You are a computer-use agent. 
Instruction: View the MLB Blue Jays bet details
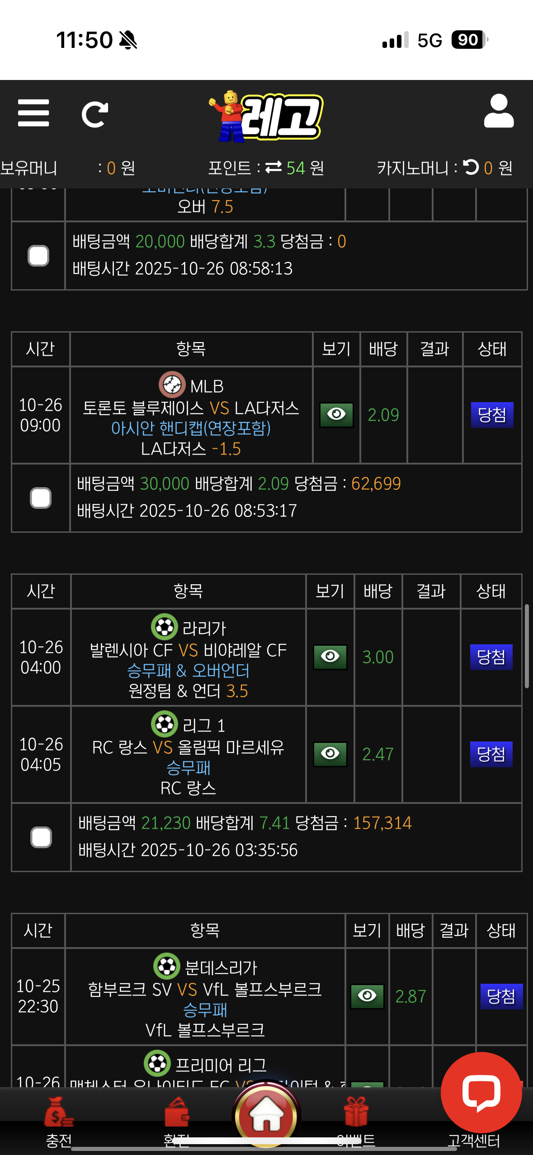336,414
